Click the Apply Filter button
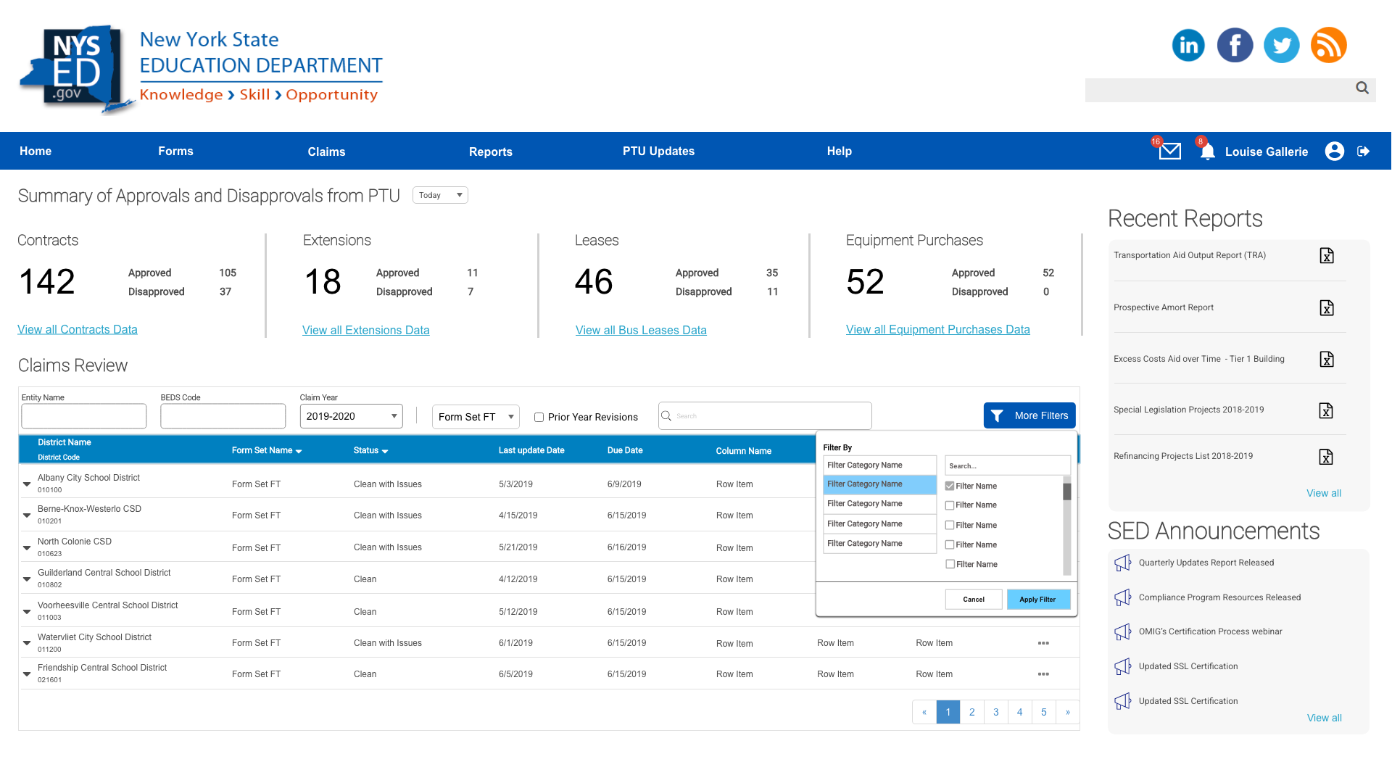The image size is (1392, 783). pyautogui.click(x=1037, y=600)
